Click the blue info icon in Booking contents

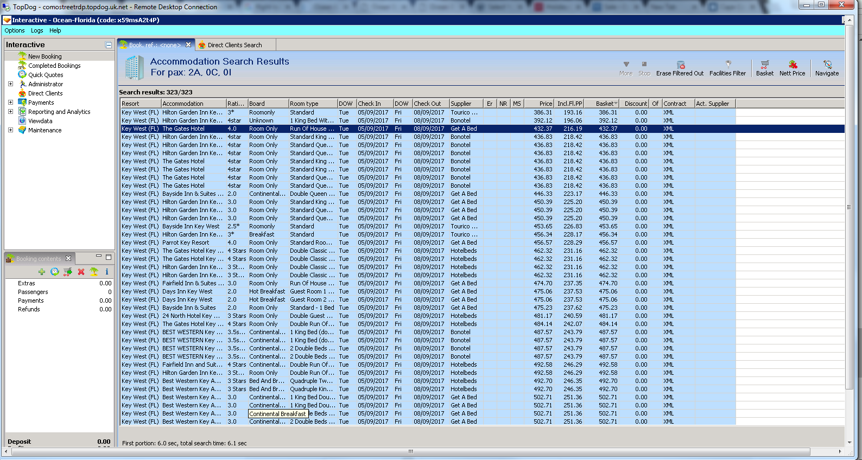[x=106, y=272]
